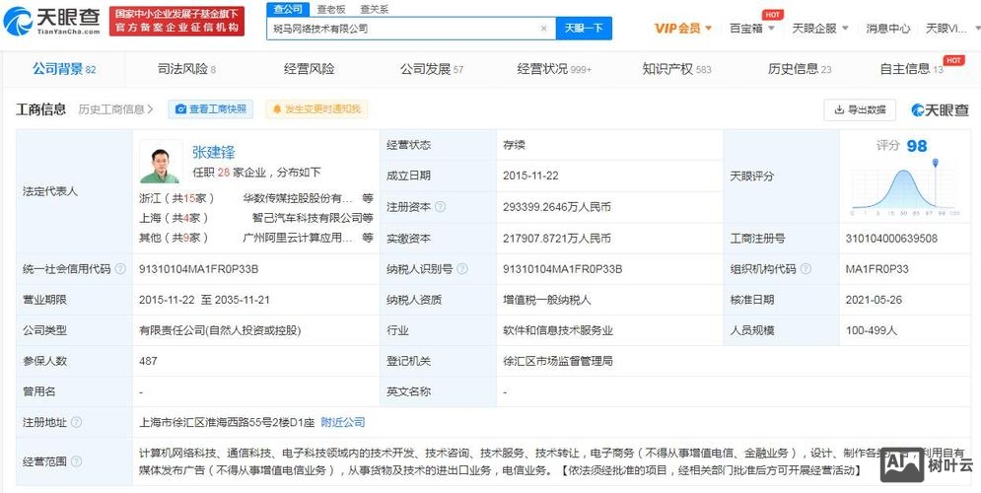Click 登记机关 value 徐汇区市场监督管理局

coord(557,361)
